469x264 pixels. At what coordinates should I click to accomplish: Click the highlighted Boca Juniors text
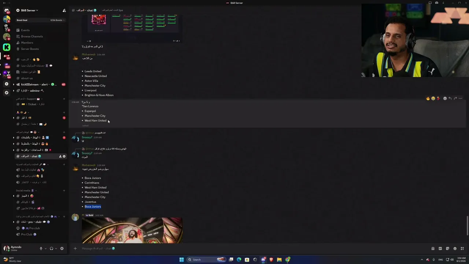point(93,206)
